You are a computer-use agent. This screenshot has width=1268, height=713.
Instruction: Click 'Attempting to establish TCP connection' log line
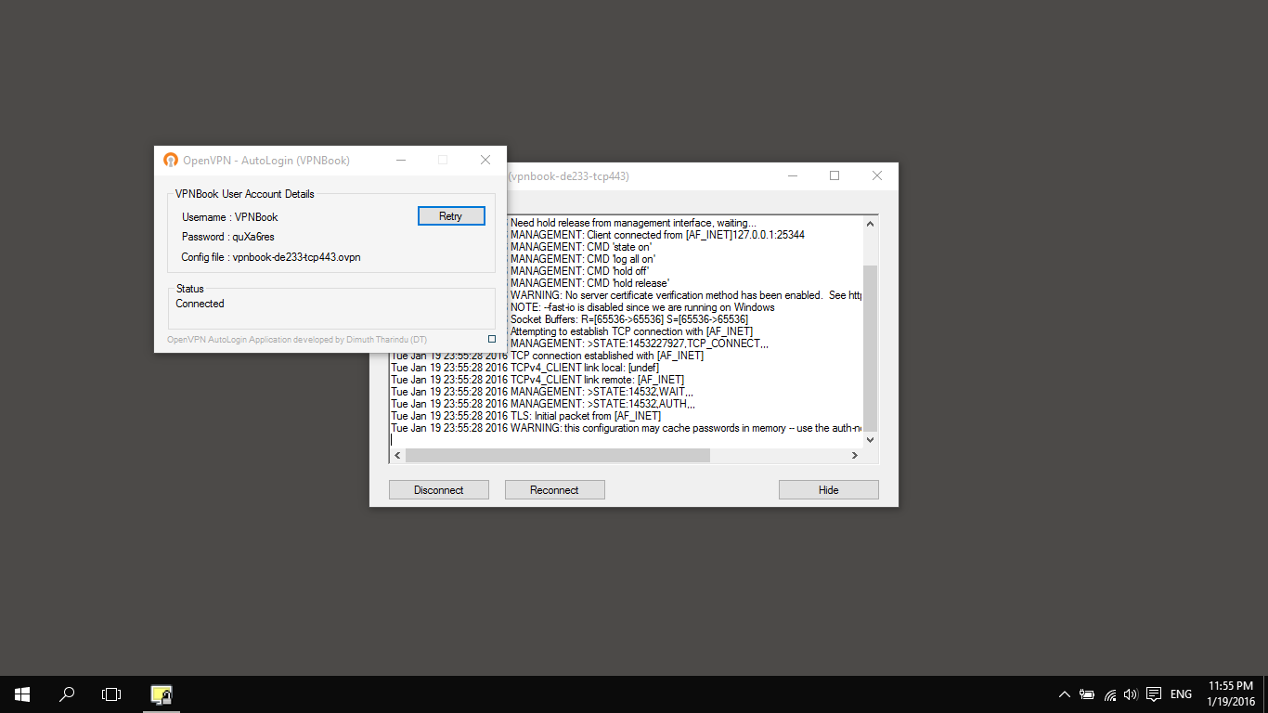pyautogui.click(x=631, y=331)
